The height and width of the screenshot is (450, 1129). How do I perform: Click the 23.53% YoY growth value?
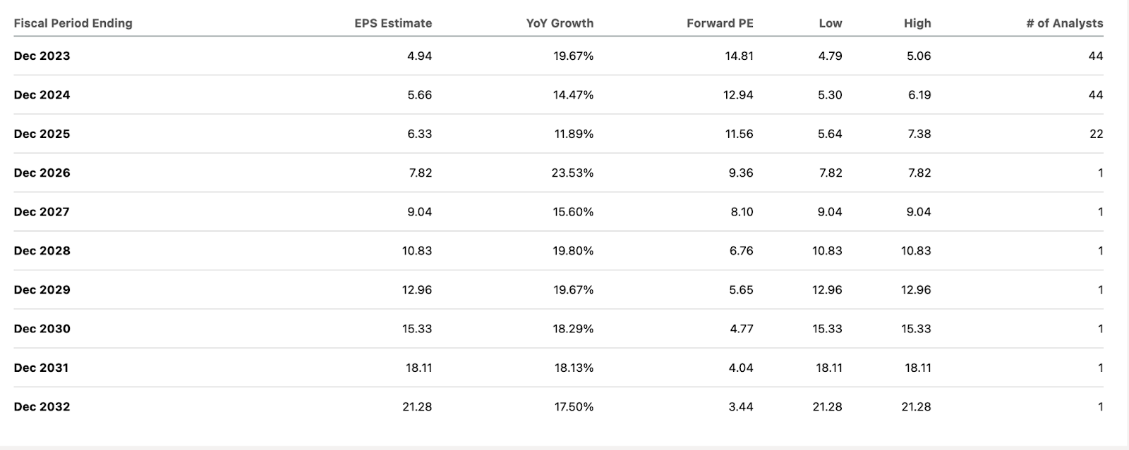pos(572,173)
